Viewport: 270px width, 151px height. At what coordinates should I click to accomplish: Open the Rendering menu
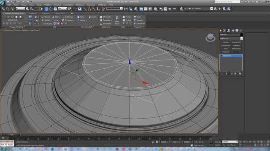coord(80,5)
